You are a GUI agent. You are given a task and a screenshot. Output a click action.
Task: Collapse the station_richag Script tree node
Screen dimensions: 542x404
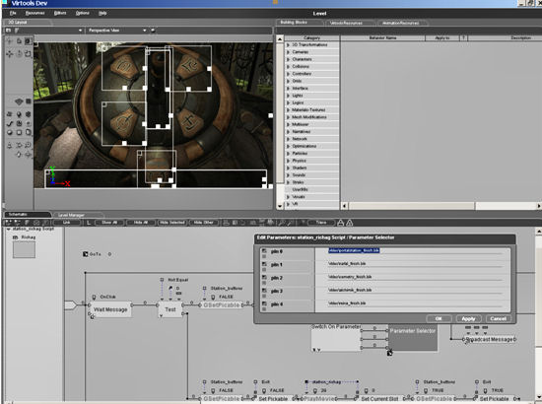8,230
